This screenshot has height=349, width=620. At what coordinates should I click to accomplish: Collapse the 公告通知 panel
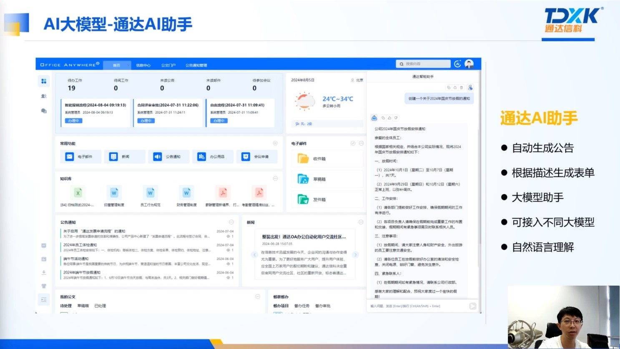[231, 222]
